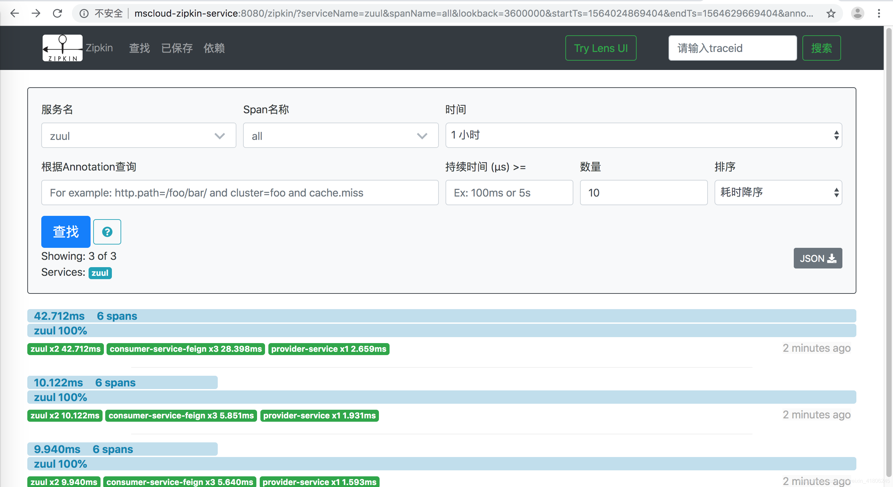
Task: Click consumer-service-feign x3 5.851ms tag
Action: click(x=181, y=415)
